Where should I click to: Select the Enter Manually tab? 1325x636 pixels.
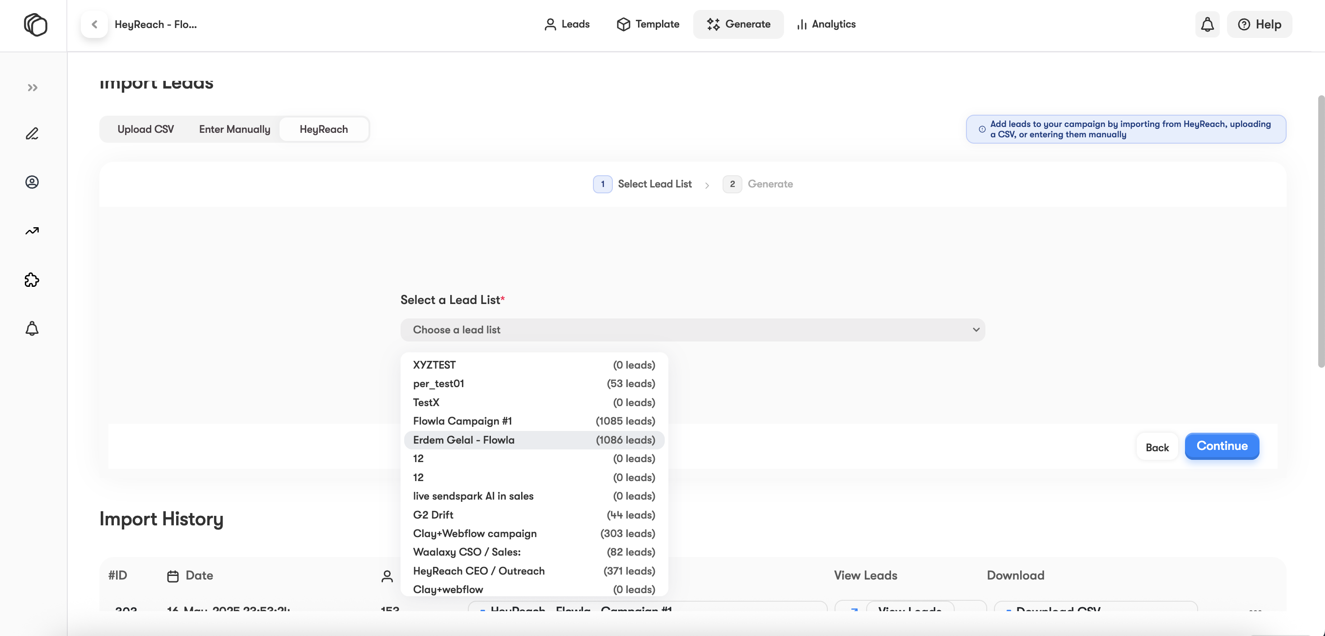click(x=234, y=129)
